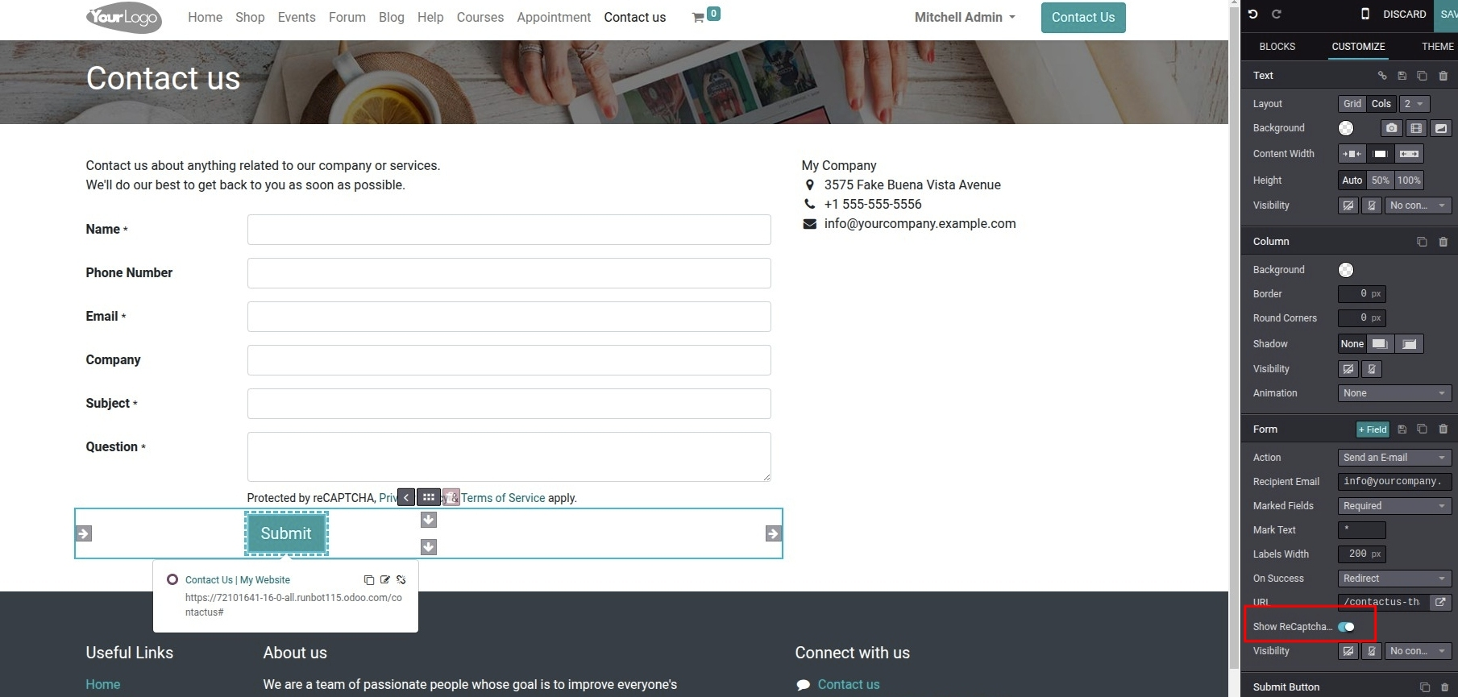1458x697 pixels.
Task: Open the Shop menu item
Action: point(250,17)
